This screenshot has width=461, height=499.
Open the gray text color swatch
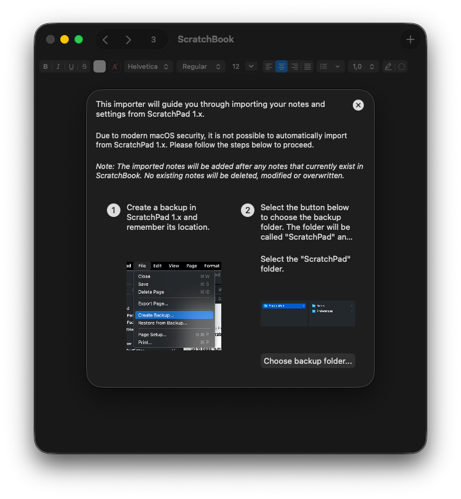(100, 66)
